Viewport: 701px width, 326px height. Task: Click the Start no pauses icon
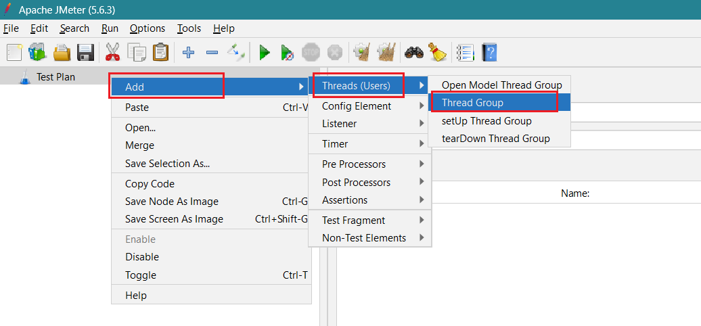pos(288,53)
